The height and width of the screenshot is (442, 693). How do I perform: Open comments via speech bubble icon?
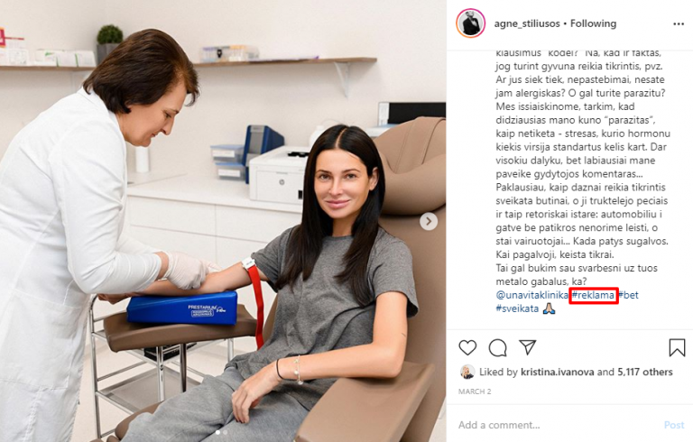(x=498, y=348)
